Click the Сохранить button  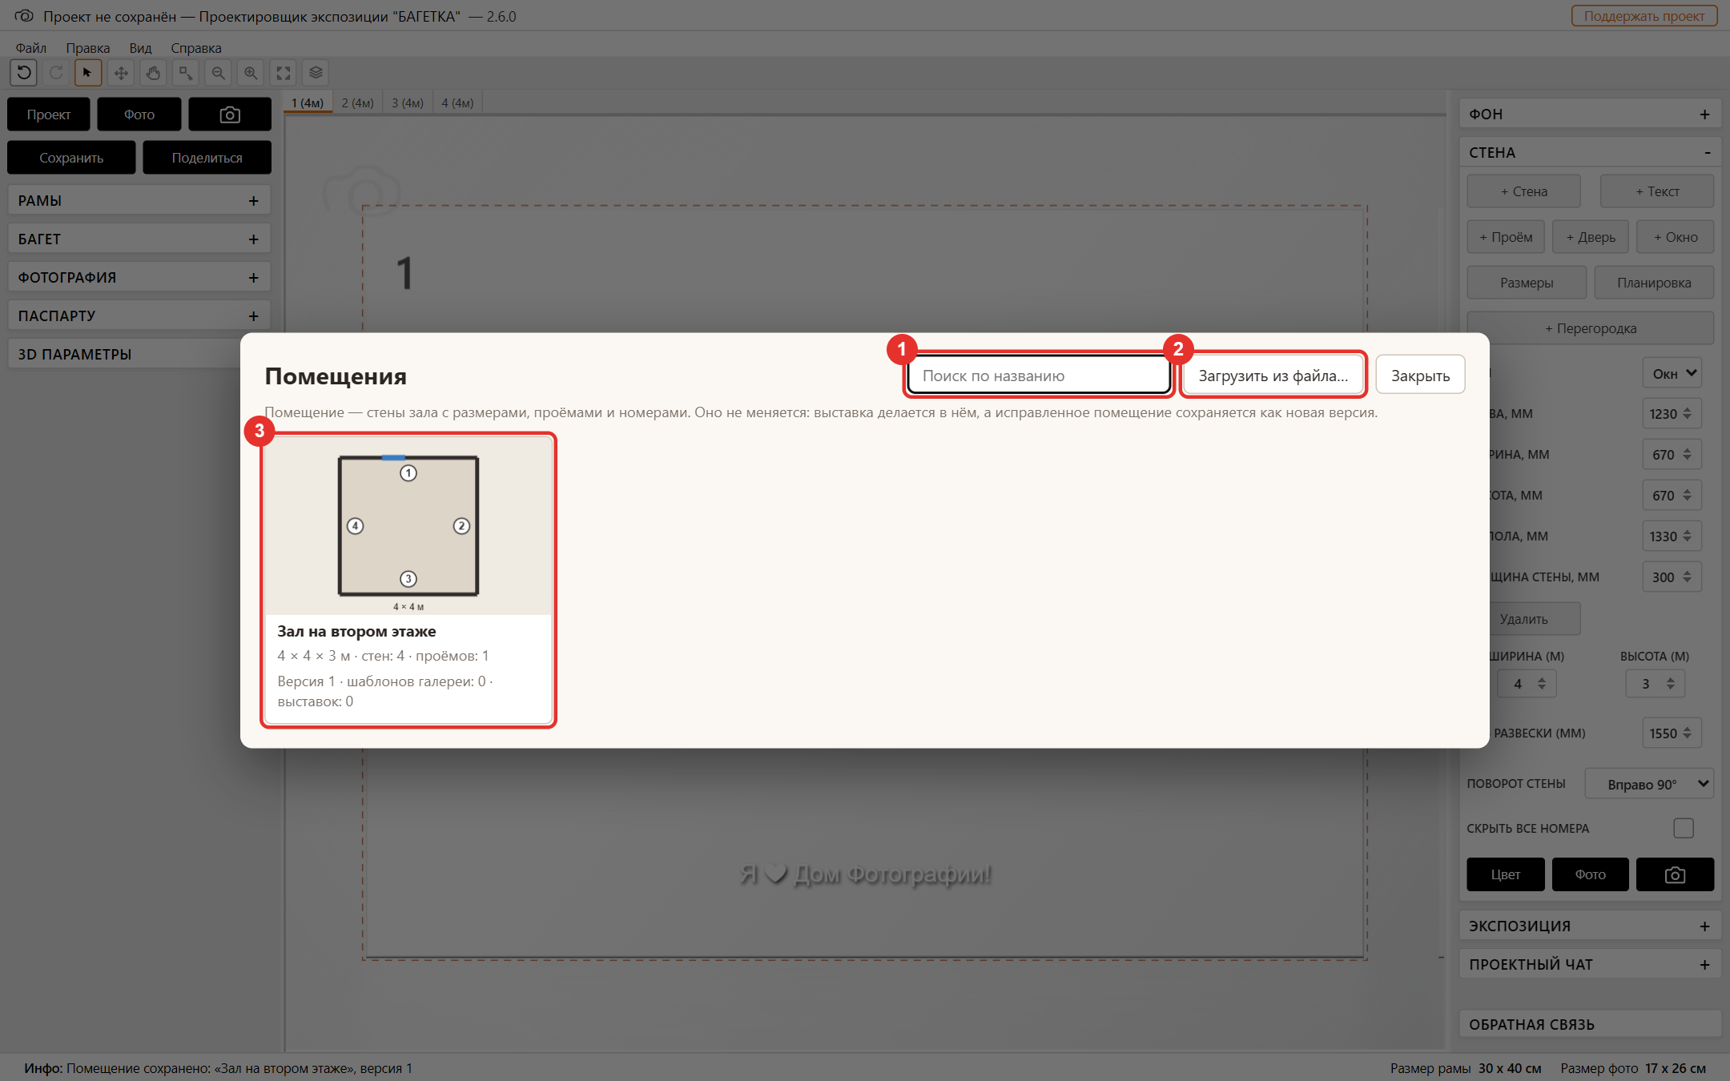pos(71,158)
